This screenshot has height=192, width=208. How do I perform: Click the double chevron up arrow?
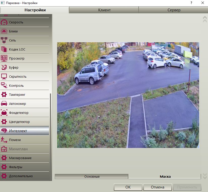(205, 19)
